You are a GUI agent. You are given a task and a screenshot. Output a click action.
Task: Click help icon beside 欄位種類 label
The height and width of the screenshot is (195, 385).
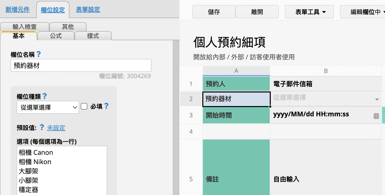[x=45, y=96]
